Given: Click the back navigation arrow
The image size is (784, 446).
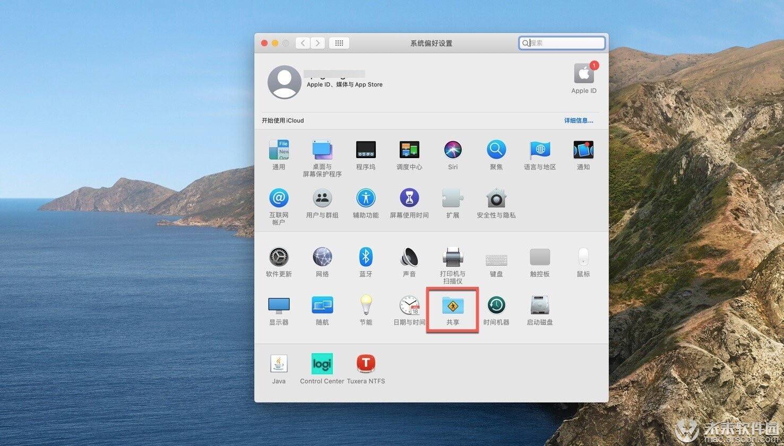Looking at the screenshot, I should (x=303, y=43).
